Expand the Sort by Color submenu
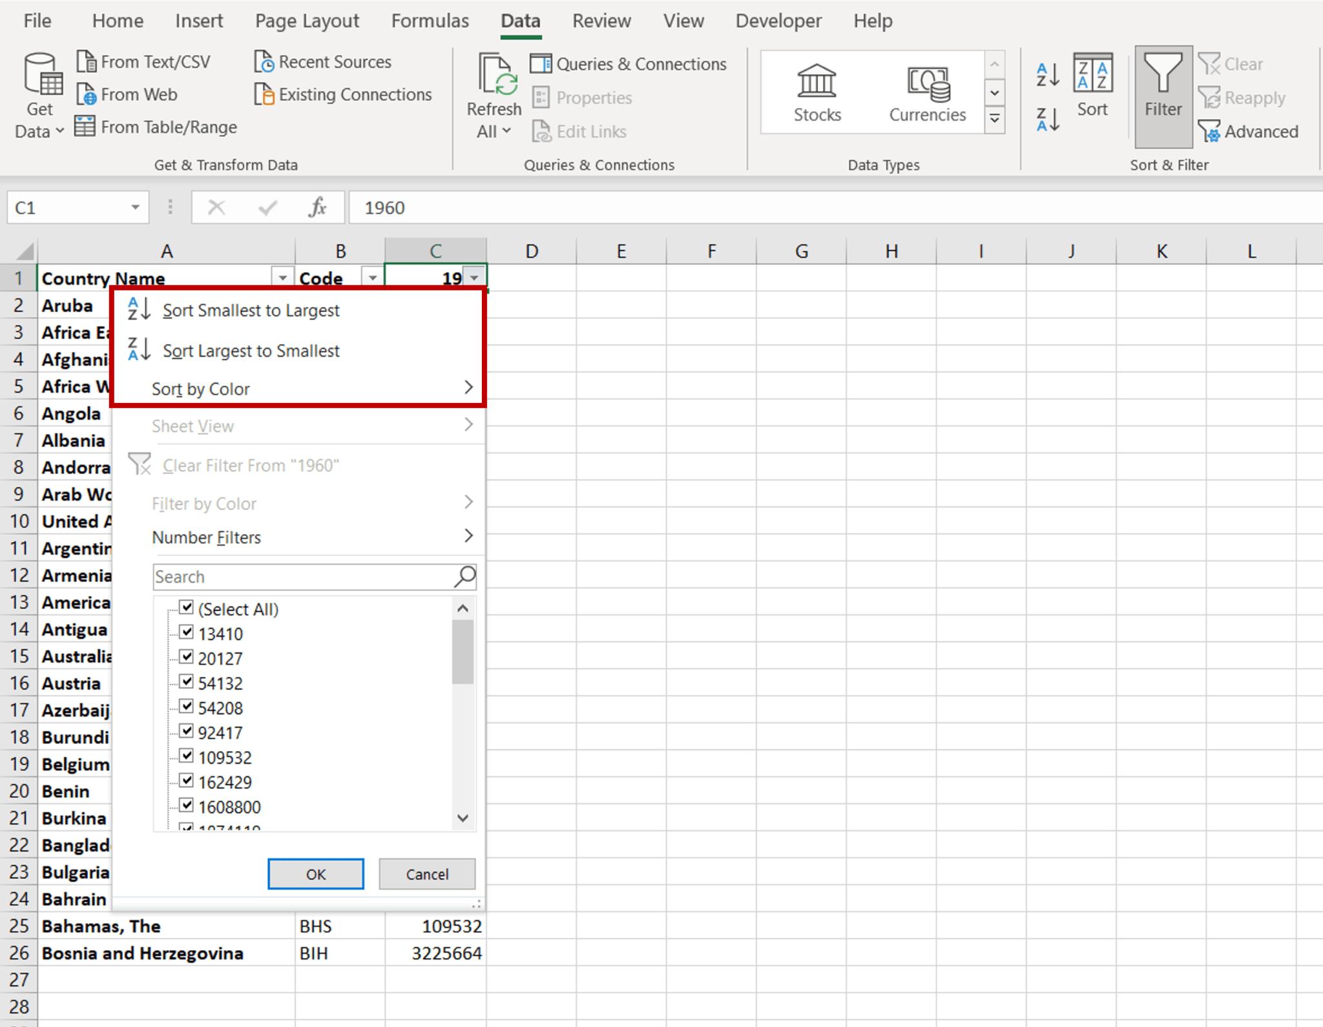This screenshot has width=1323, height=1027. pos(201,388)
